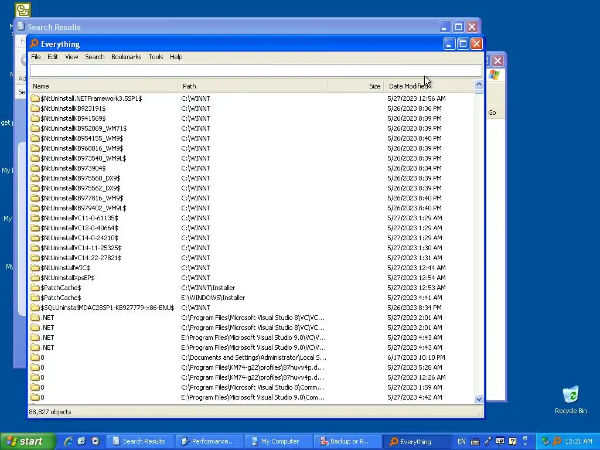
Task: Select the $NtUninstallKB923191$ folder icon
Action: click(x=35, y=108)
